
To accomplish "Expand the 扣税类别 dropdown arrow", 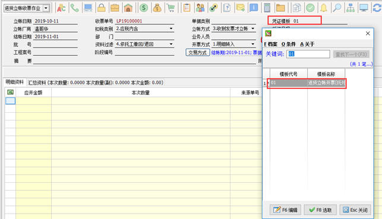I will 171,28.
